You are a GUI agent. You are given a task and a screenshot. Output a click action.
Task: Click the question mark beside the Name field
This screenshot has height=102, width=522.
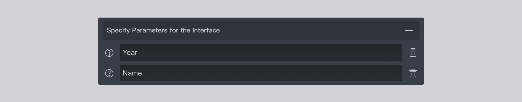pos(109,73)
